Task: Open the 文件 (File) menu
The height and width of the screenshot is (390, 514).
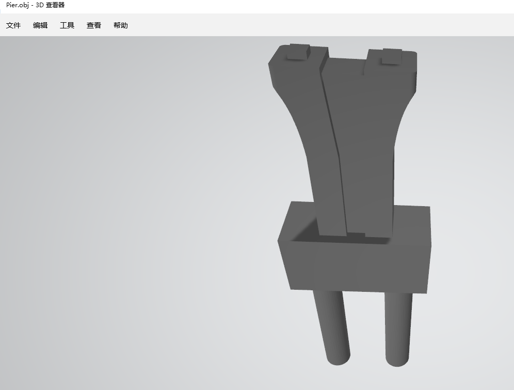Action: [13, 25]
